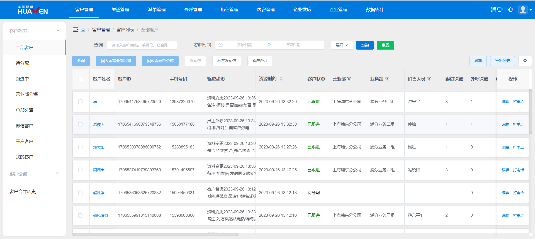Select 营业部公海 in sidebar
Viewport: 535px width, 239px height.
(34, 94)
